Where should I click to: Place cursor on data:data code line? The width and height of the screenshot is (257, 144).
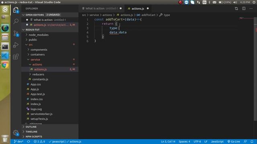pos(118,32)
